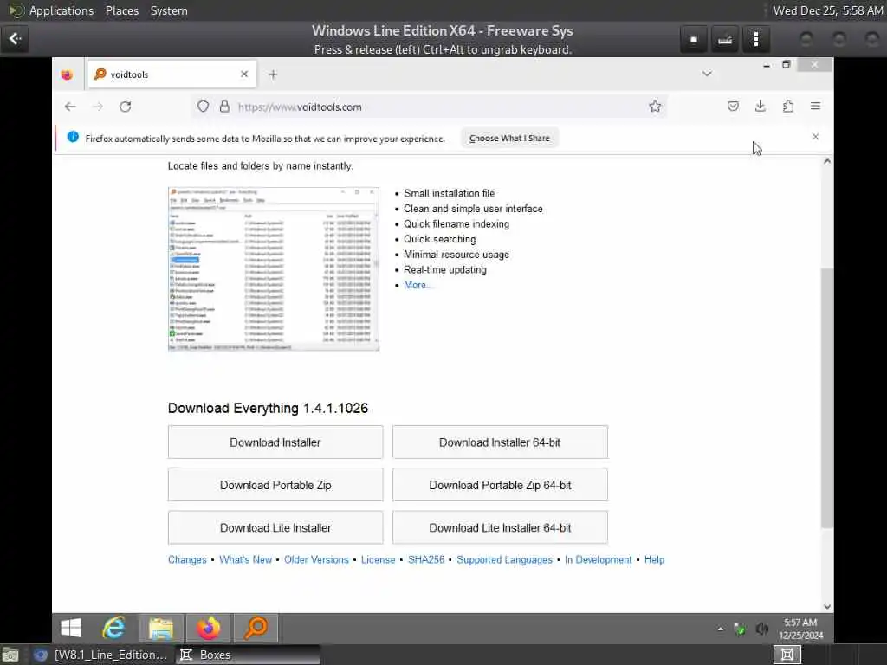Open the Changes link

187,559
